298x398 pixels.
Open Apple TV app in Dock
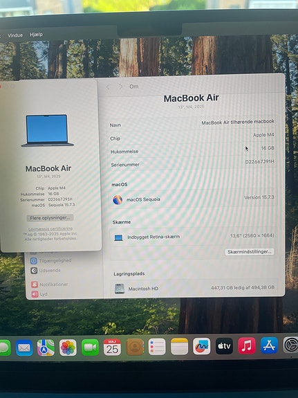[224, 345]
